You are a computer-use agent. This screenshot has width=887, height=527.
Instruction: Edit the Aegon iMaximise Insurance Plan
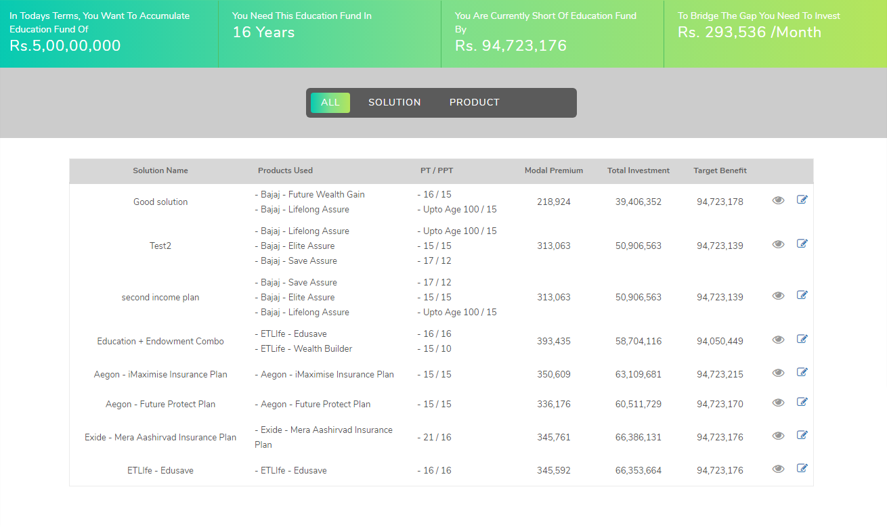(x=802, y=372)
